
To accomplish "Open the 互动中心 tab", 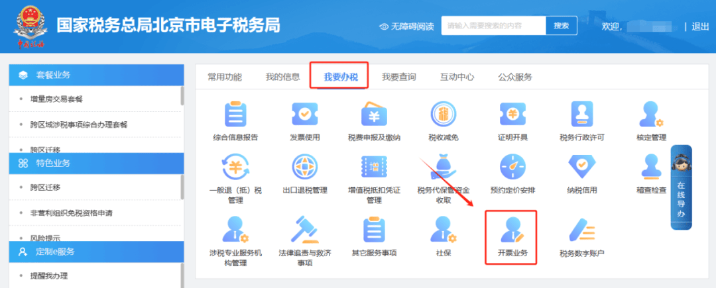I will click(x=457, y=77).
